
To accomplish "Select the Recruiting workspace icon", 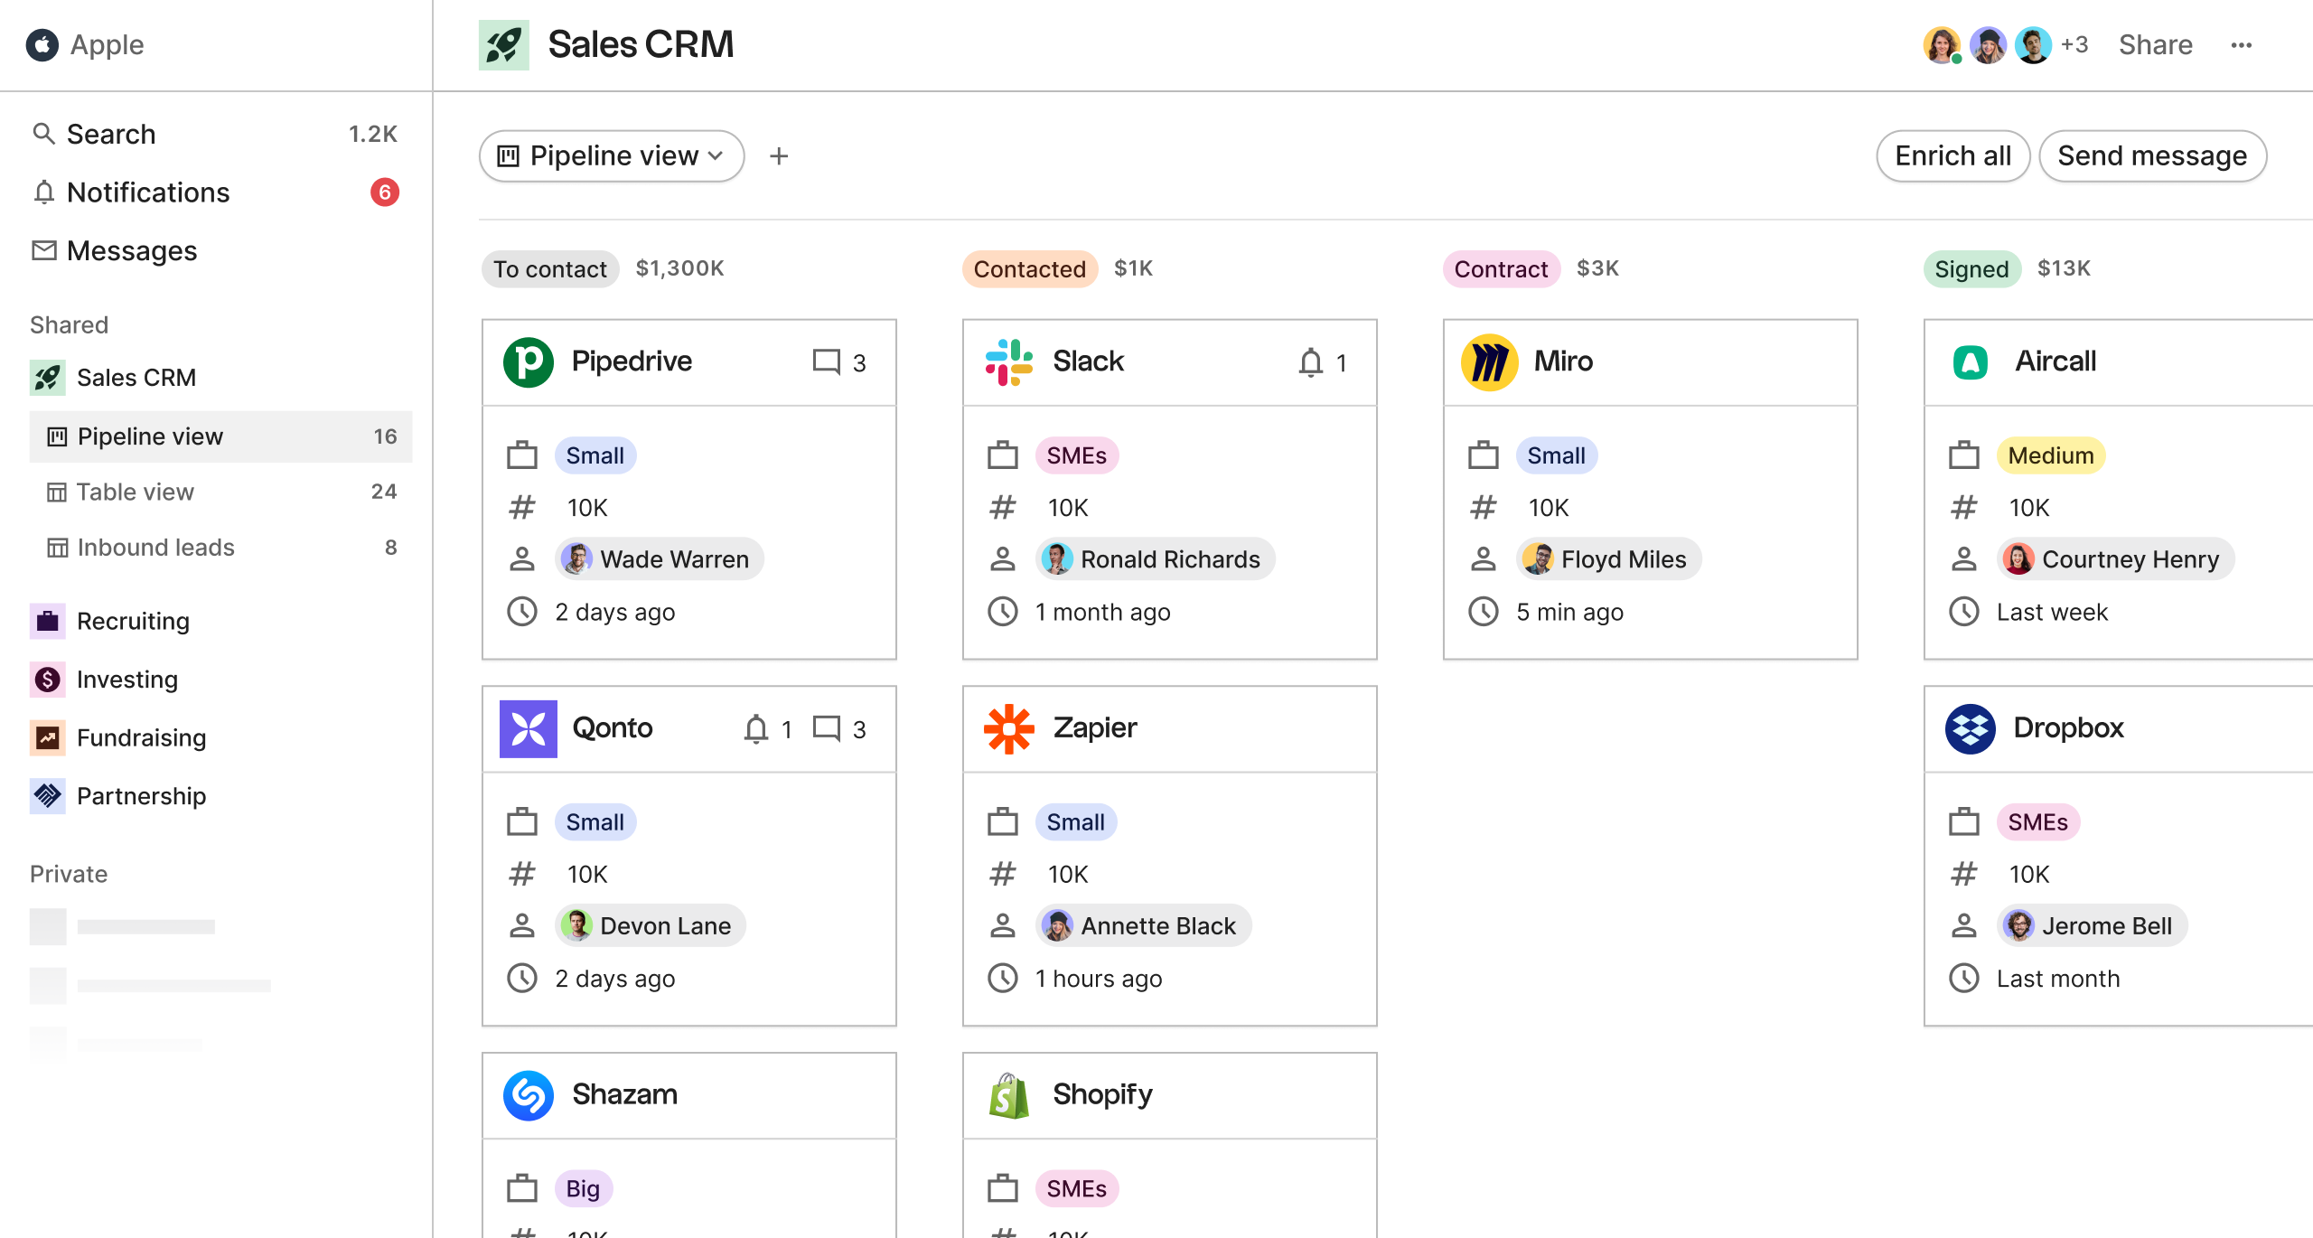I will [48, 621].
